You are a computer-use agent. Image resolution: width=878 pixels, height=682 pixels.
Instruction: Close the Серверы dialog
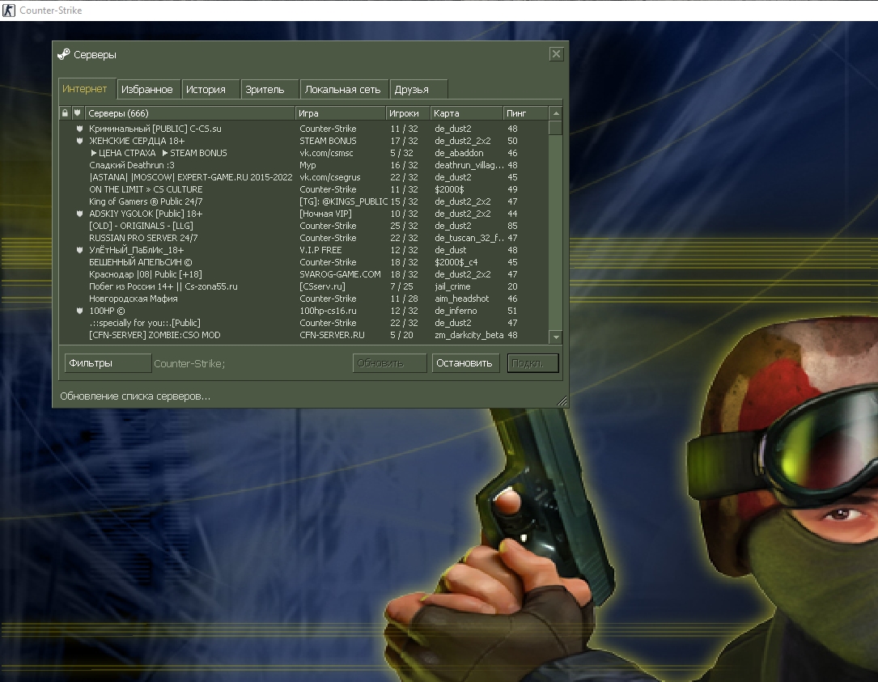coord(556,53)
